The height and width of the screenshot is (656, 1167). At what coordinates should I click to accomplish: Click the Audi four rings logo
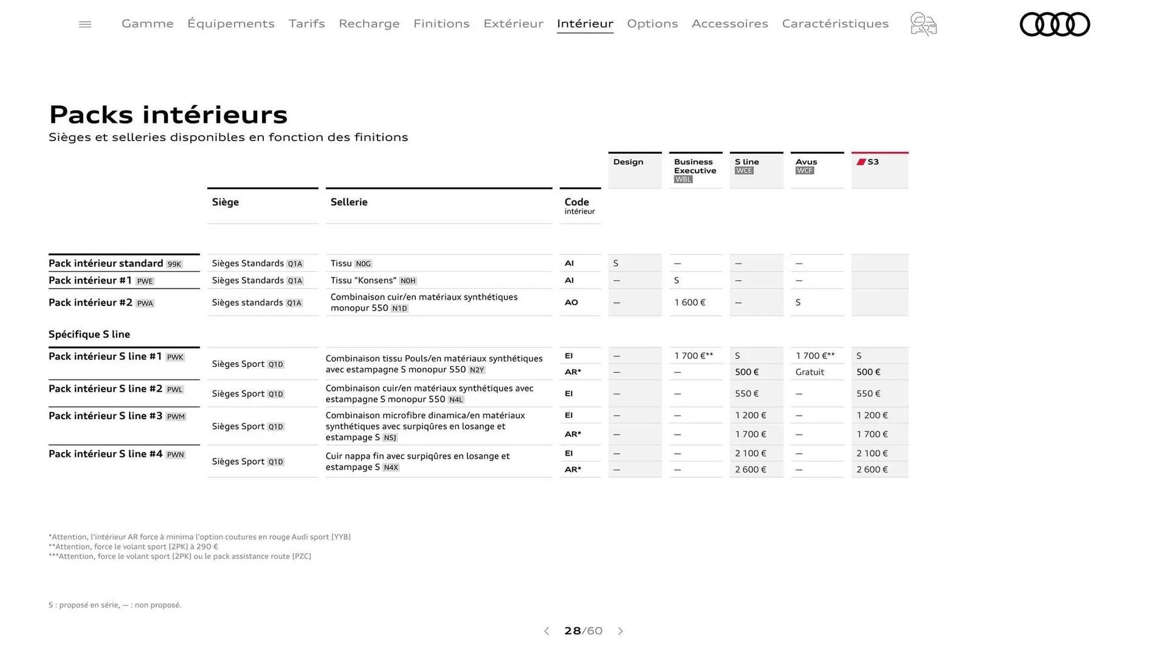point(1055,24)
